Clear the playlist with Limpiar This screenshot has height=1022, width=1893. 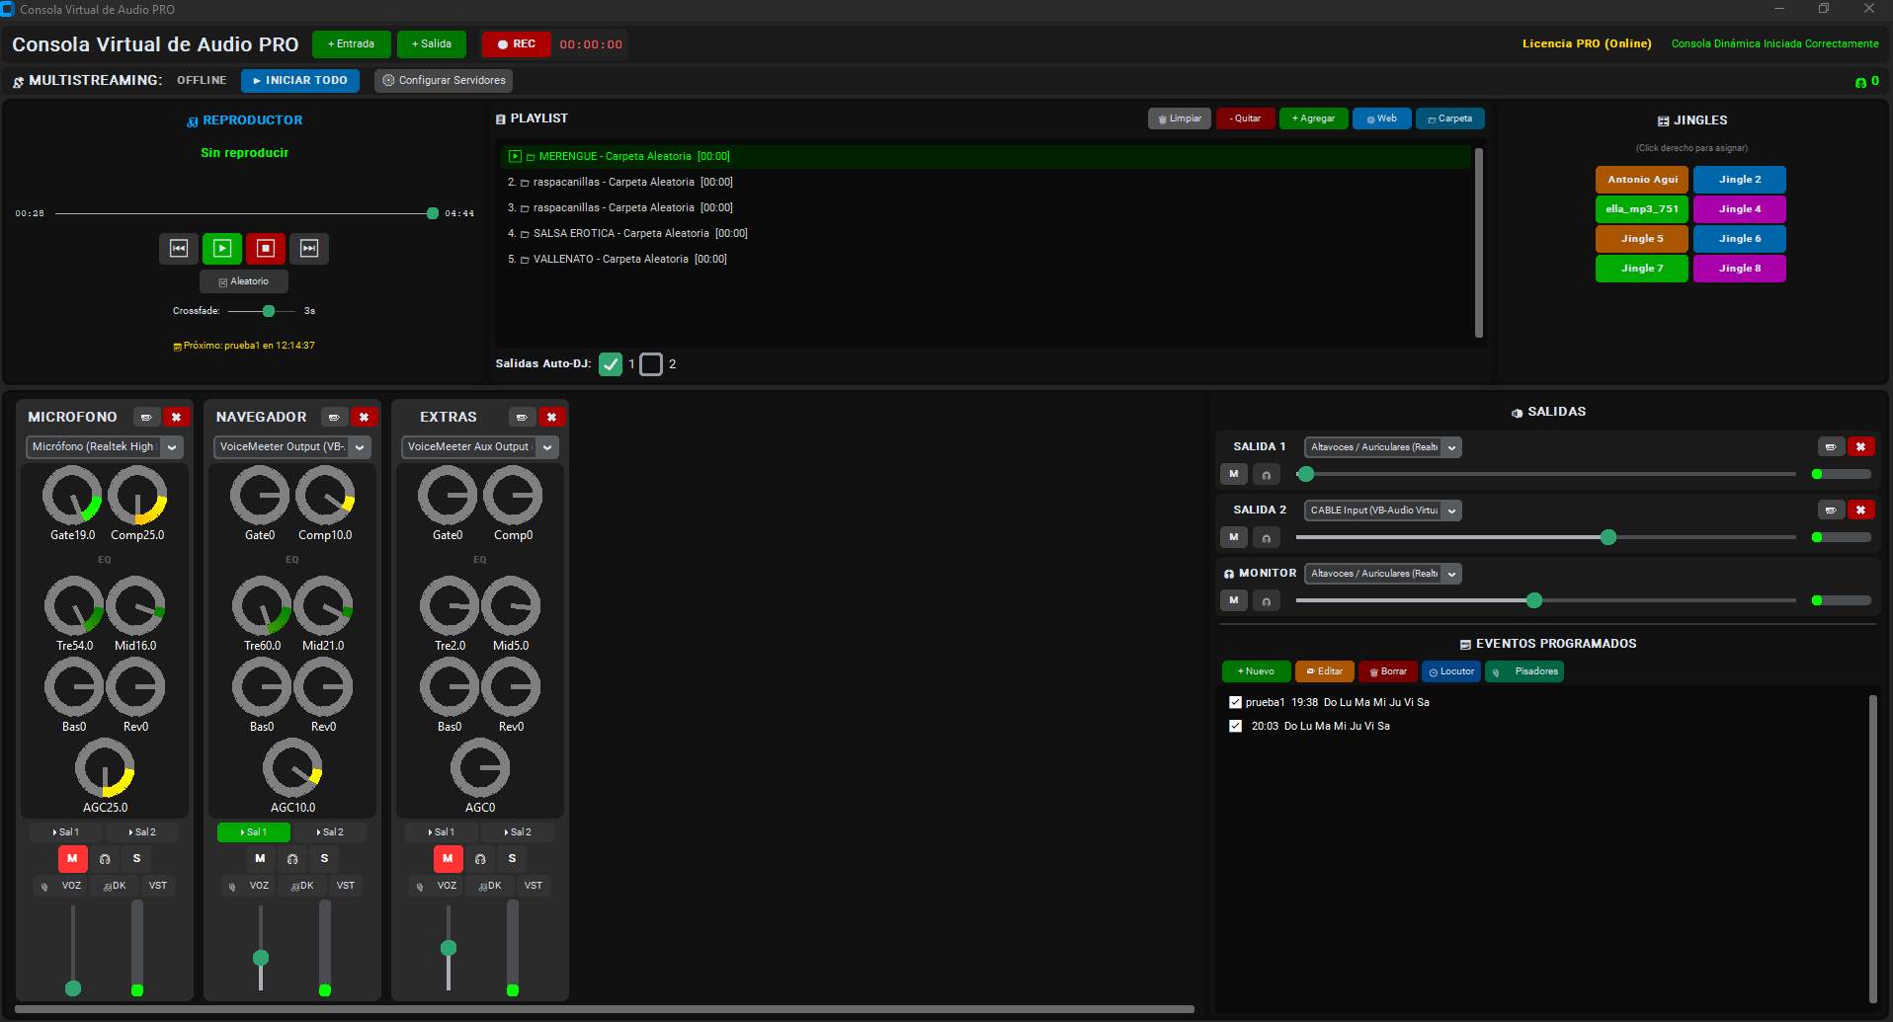click(1180, 118)
